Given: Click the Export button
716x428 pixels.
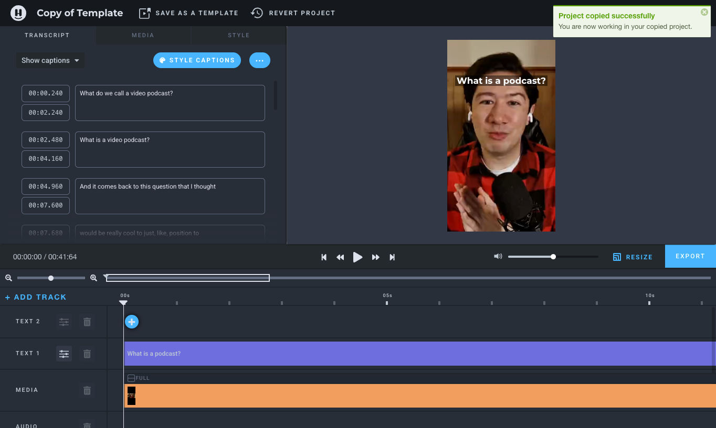Looking at the screenshot, I should [x=690, y=256].
